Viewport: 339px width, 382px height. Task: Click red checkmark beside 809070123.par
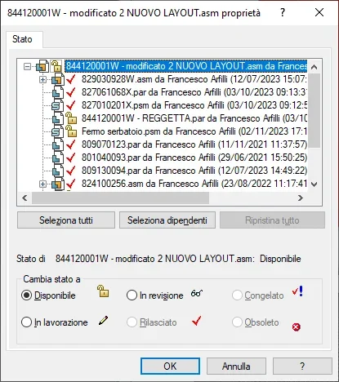(71, 144)
